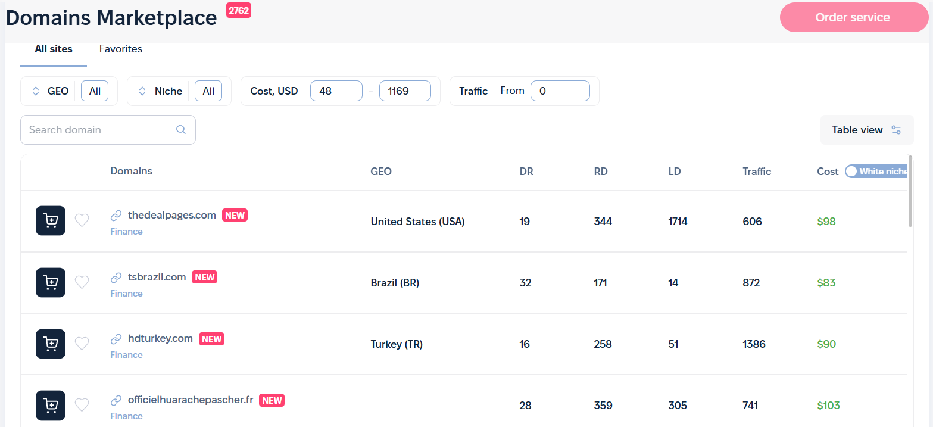Click the maximum Cost USD field
This screenshot has width=933, height=427.
405,91
